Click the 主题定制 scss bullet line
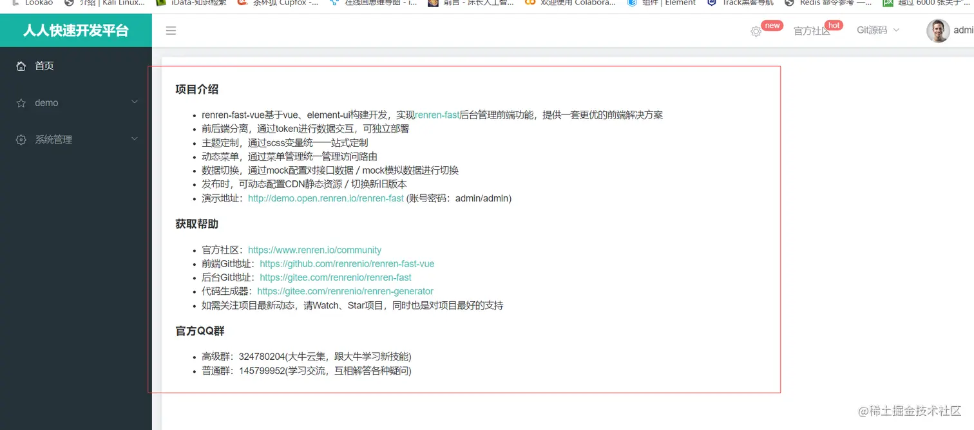 285,142
